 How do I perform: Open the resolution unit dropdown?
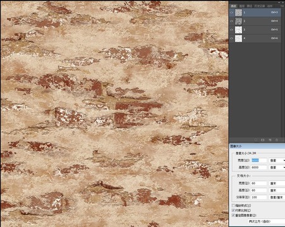click(277, 197)
